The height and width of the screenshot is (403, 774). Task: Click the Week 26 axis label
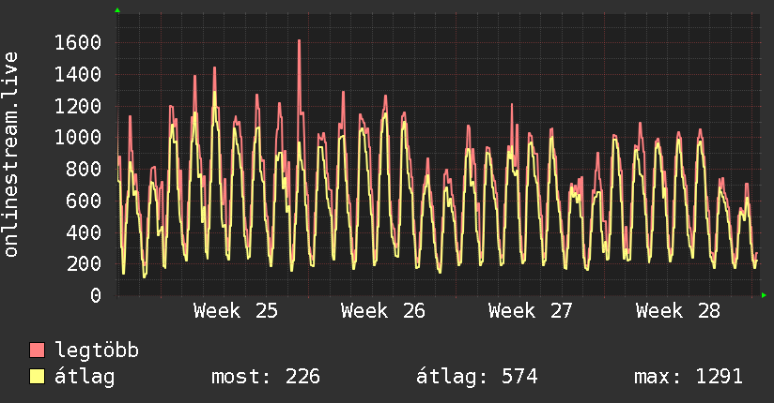[x=383, y=311]
